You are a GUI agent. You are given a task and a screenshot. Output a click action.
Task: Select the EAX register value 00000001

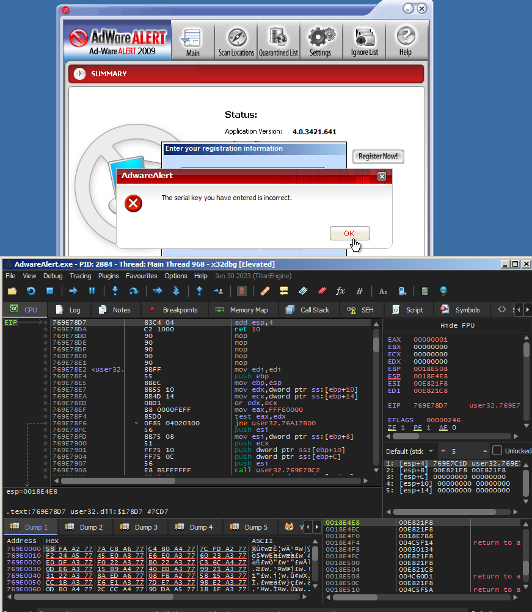[431, 340]
